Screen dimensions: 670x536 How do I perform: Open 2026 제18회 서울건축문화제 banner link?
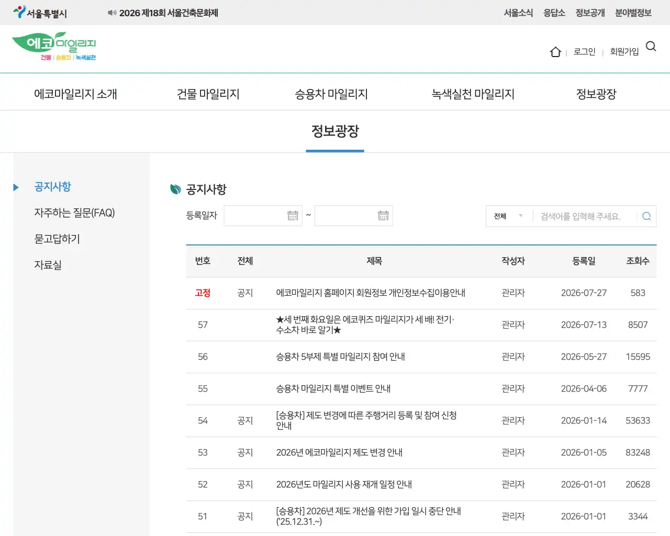[169, 13]
